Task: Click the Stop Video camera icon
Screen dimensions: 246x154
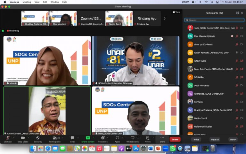Action: tap(23, 138)
